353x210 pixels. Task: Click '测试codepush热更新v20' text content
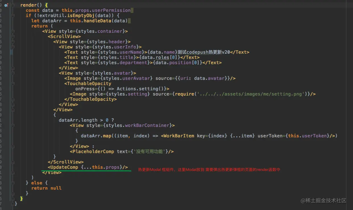coord(204,52)
